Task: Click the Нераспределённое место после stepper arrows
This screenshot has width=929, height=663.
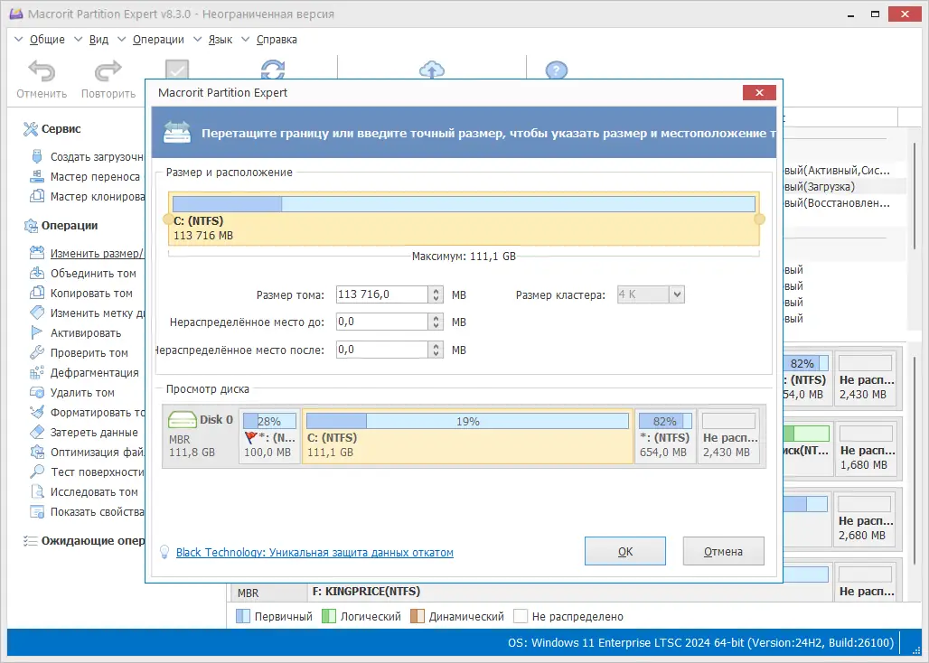Action: (x=436, y=350)
